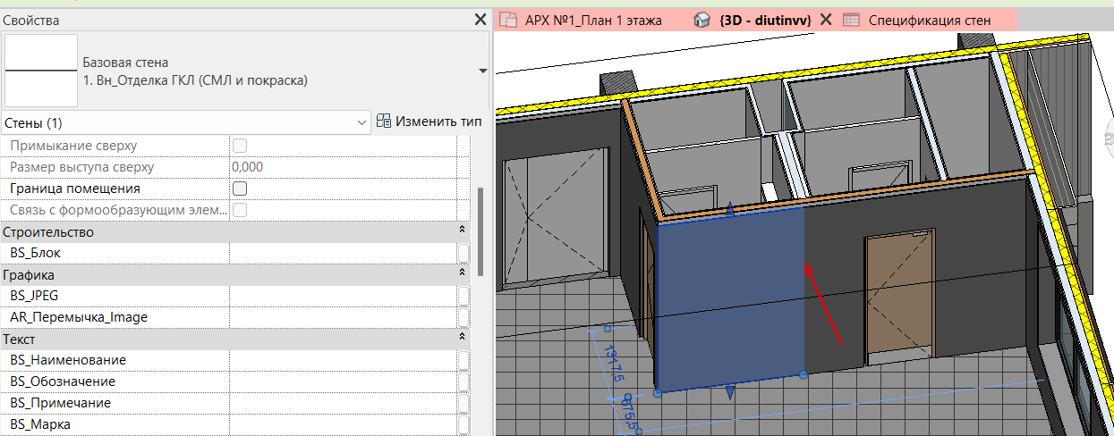Collapse the 'Строительство' parameter group
The image size is (1114, 436).
coord(463,231)
